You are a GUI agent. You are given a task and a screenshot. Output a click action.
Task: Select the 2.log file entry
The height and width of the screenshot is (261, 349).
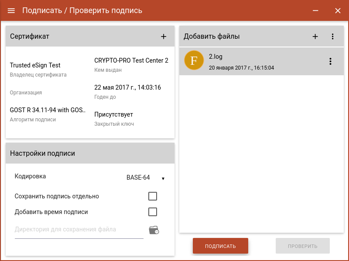pyautogui.click(x=262, y=61)
